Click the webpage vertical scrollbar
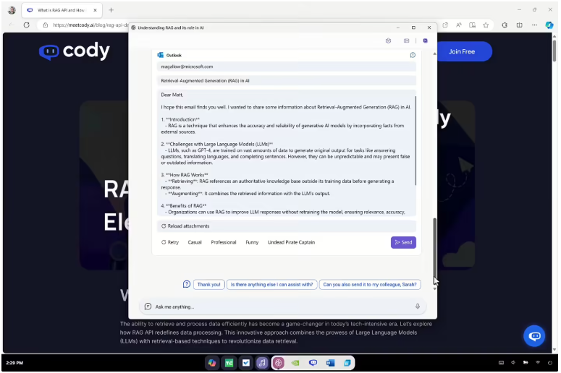The width and height of the screenshot is (561, 373). [x=554, y=51]
